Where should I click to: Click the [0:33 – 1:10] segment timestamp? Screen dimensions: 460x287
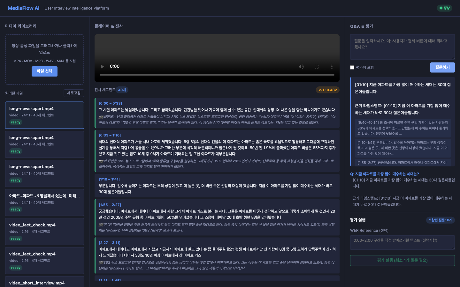(110, 135)
